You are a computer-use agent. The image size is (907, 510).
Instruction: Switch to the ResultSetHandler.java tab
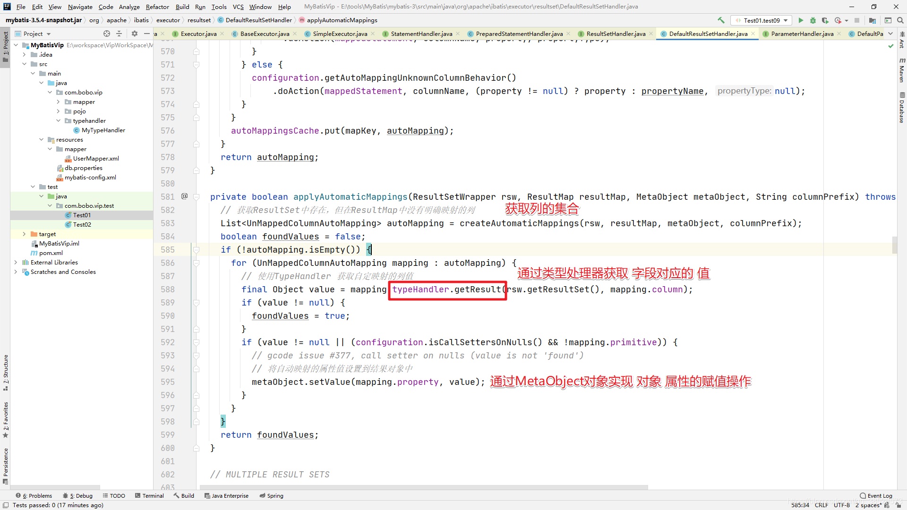pyautogui.click(x=616, y=34)
